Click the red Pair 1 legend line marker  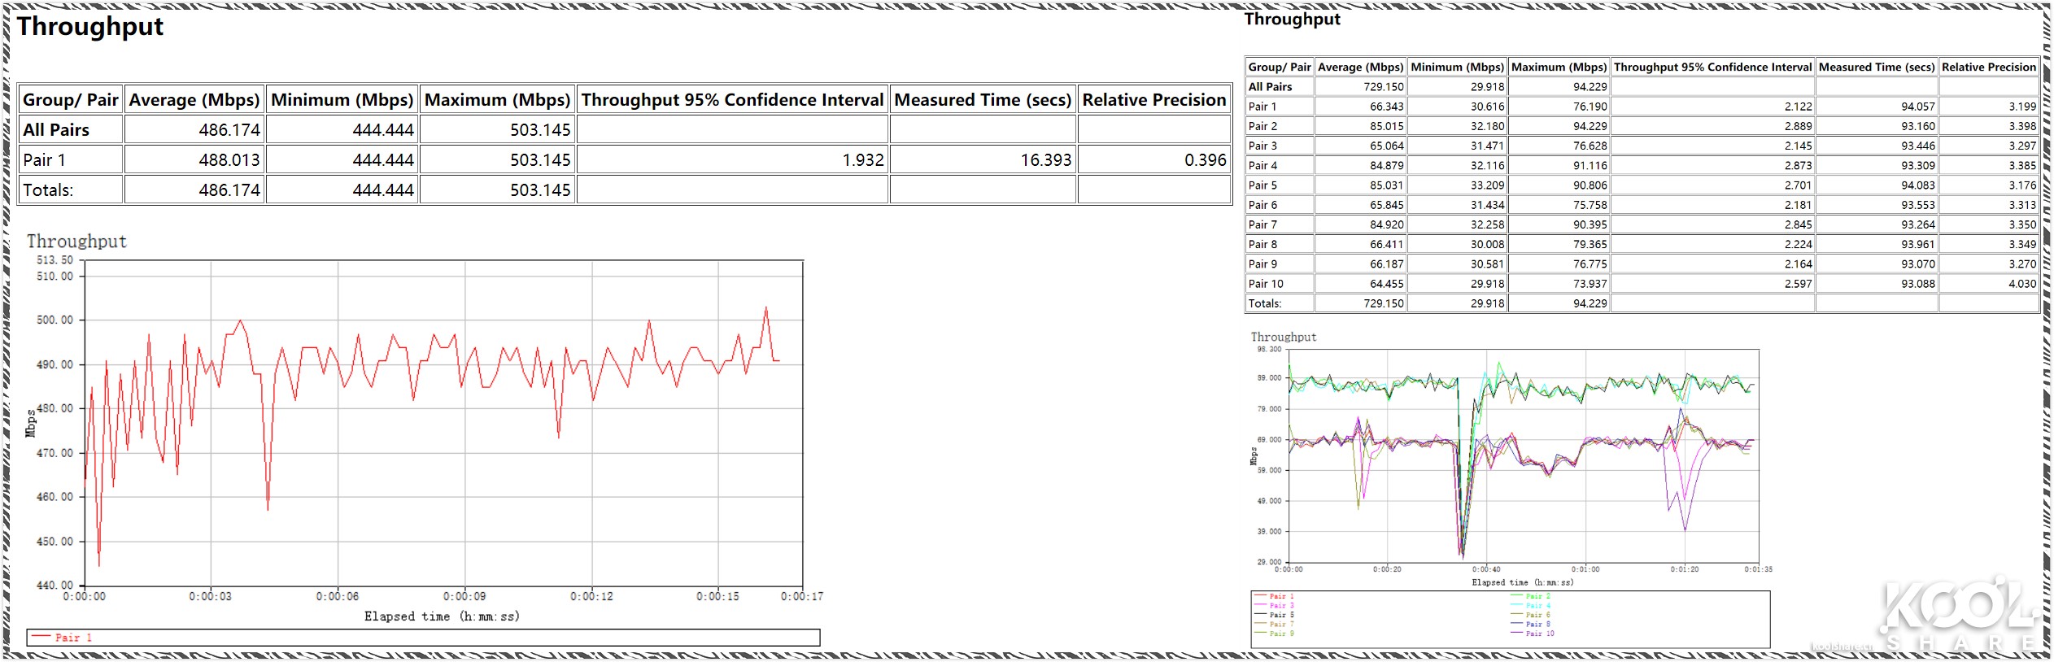click(x=42, y=638)
